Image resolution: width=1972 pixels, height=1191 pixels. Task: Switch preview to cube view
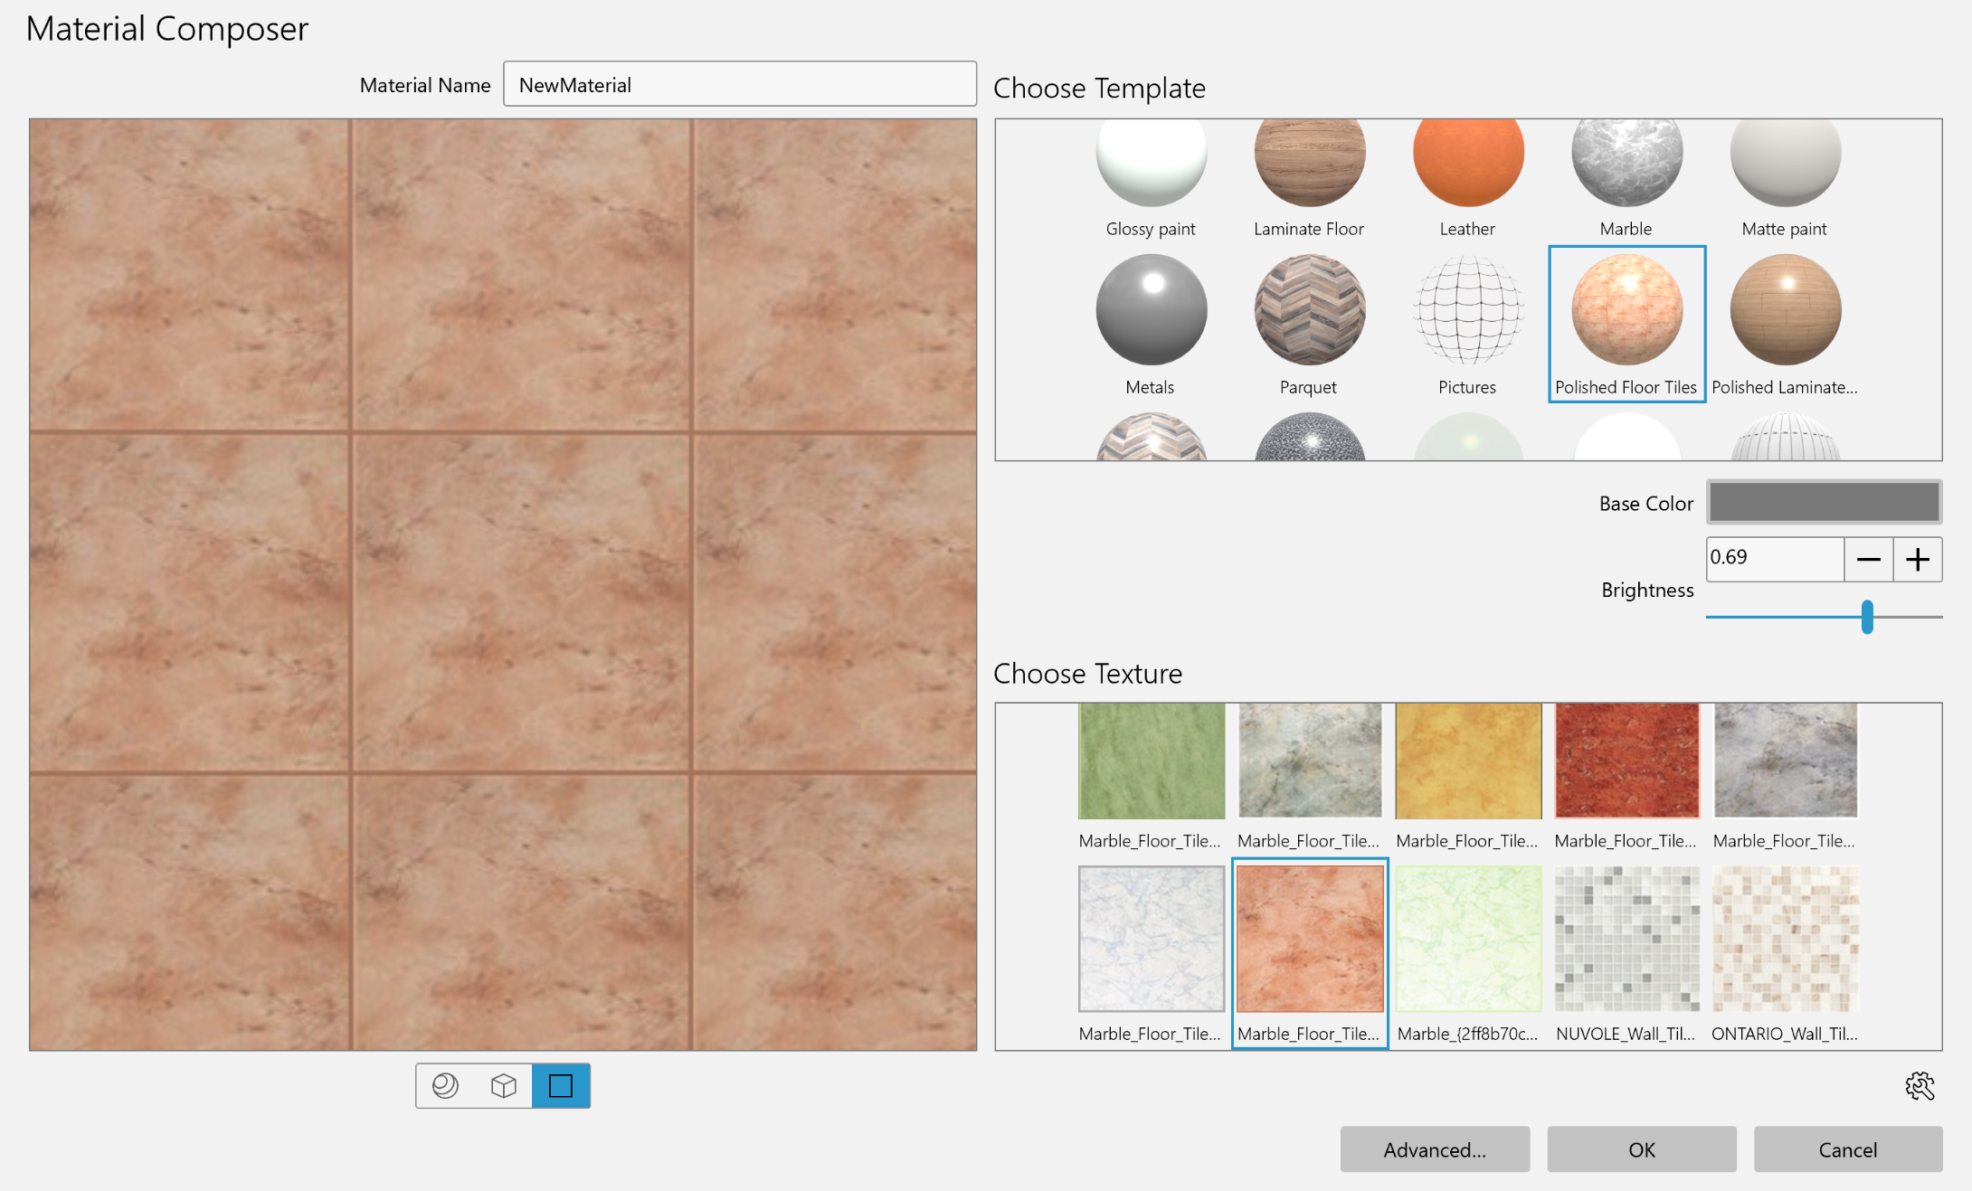tap(503, 1085)
